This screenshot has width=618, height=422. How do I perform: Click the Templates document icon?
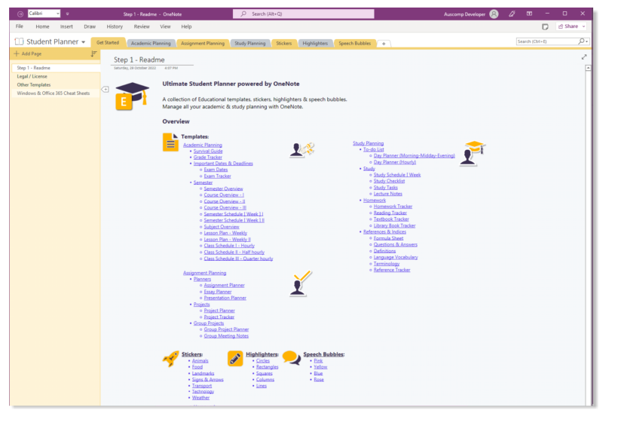point(170,142)
